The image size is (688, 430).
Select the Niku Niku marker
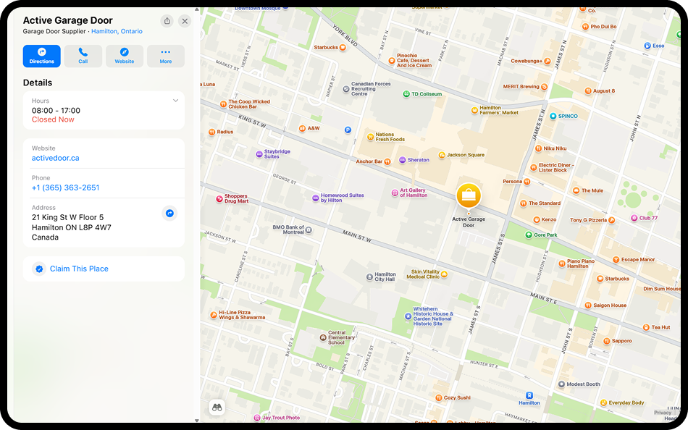point(538,148)
